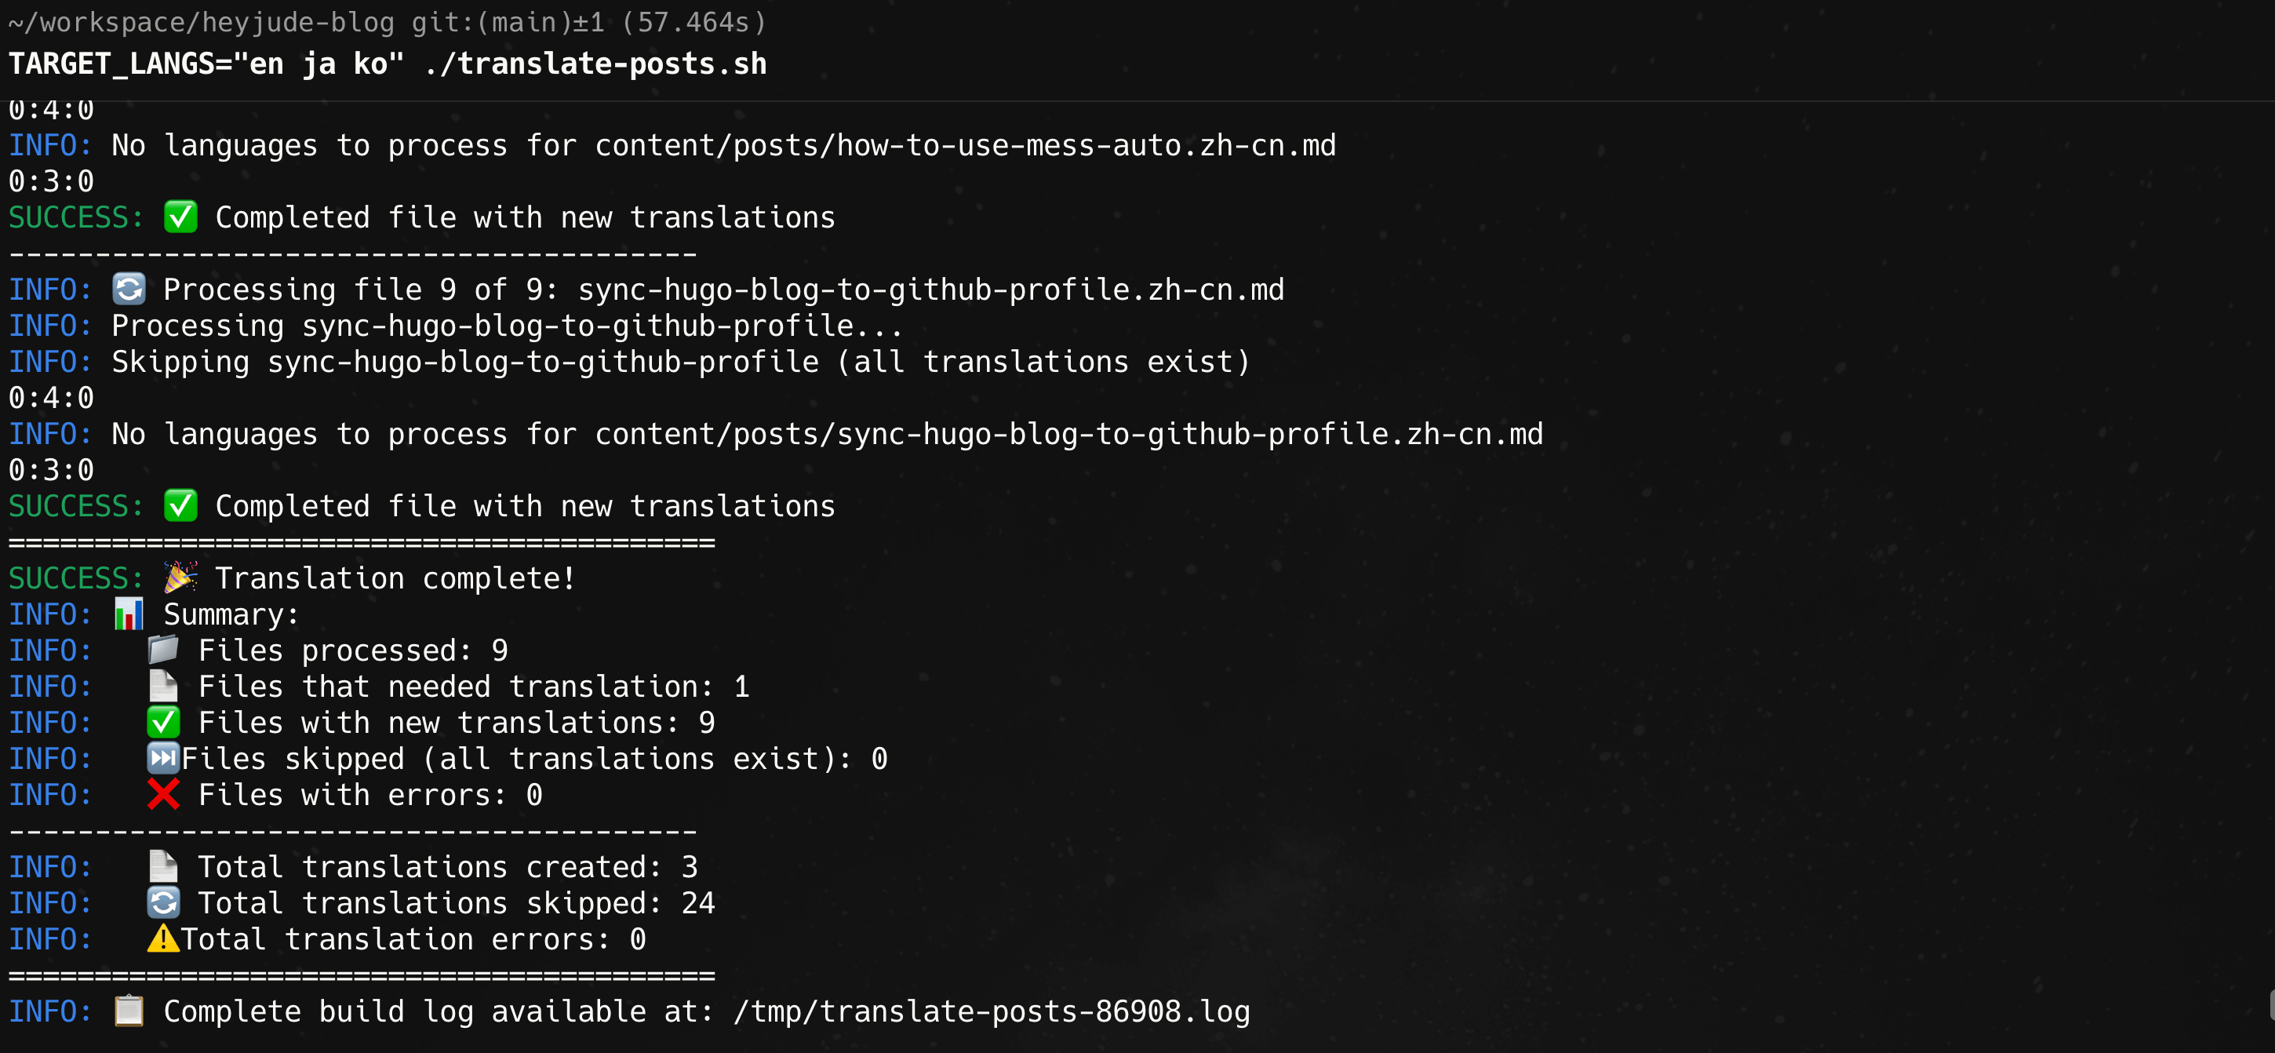The width and height of the screenshot is (2275, 1053).
Task: Click the folder emoji beside Files processed
Action: (163, 650)
